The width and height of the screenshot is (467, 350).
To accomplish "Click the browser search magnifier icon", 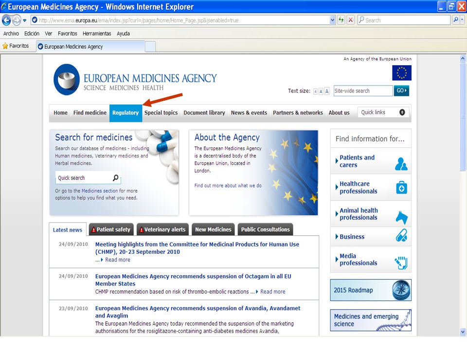I will [x=455, y=20].
